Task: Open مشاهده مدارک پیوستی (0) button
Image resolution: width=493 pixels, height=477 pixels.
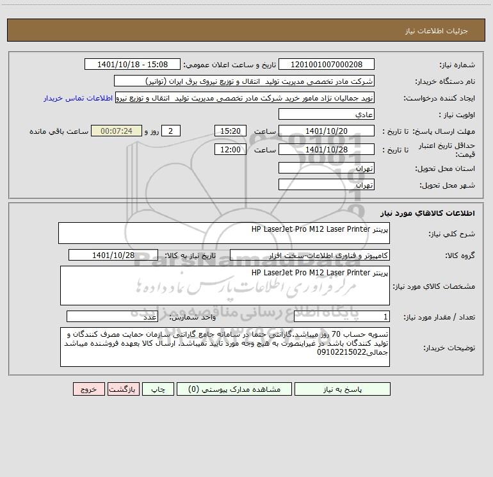Action: coord(234,389)
